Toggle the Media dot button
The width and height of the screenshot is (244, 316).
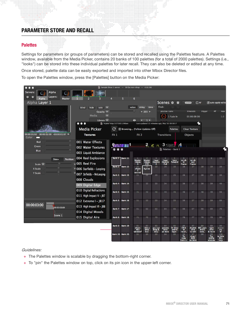[x=107, y=116]
